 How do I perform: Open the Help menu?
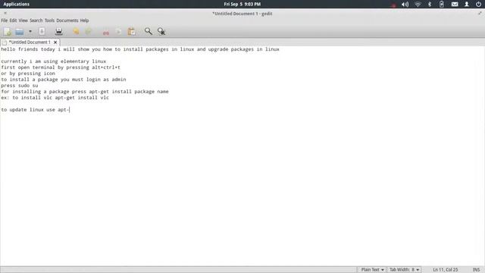coord(84,20)
